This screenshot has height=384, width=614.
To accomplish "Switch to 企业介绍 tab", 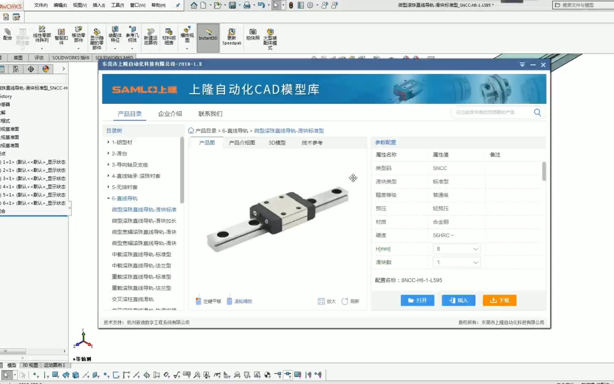I will (170, 114).
